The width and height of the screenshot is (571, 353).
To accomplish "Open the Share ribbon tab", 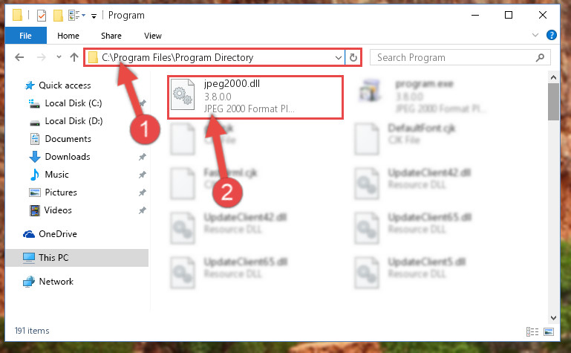I will pyautogui.click(x=111, y=36).
